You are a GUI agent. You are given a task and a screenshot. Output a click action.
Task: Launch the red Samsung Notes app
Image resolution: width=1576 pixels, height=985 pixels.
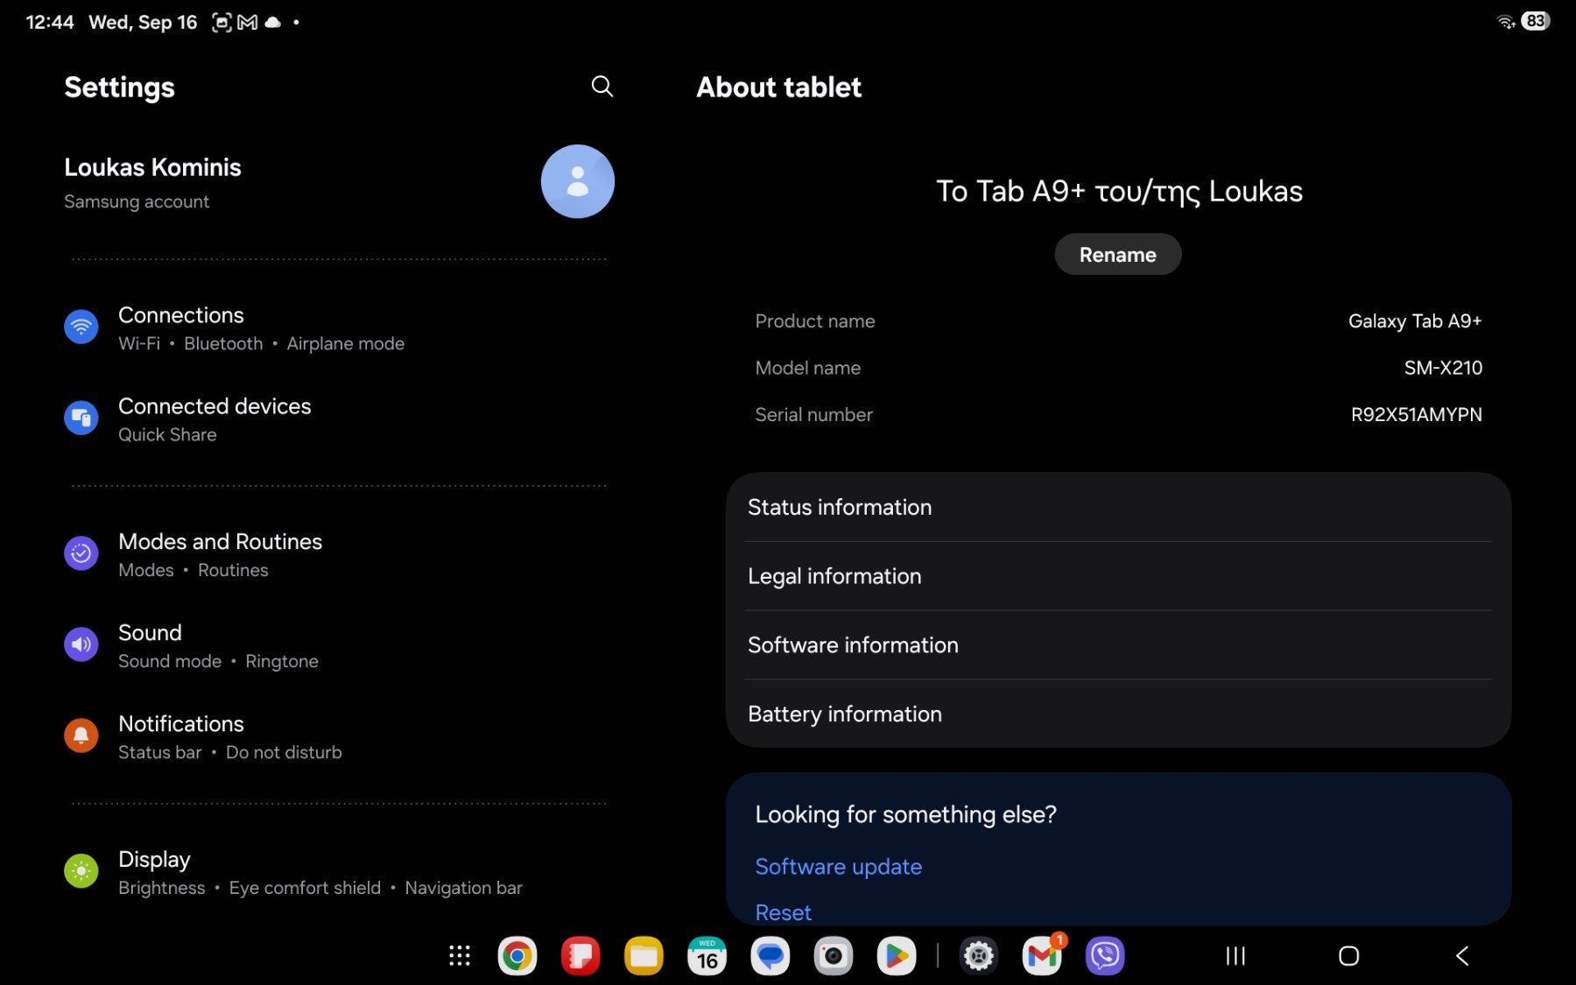pos(580,955)
